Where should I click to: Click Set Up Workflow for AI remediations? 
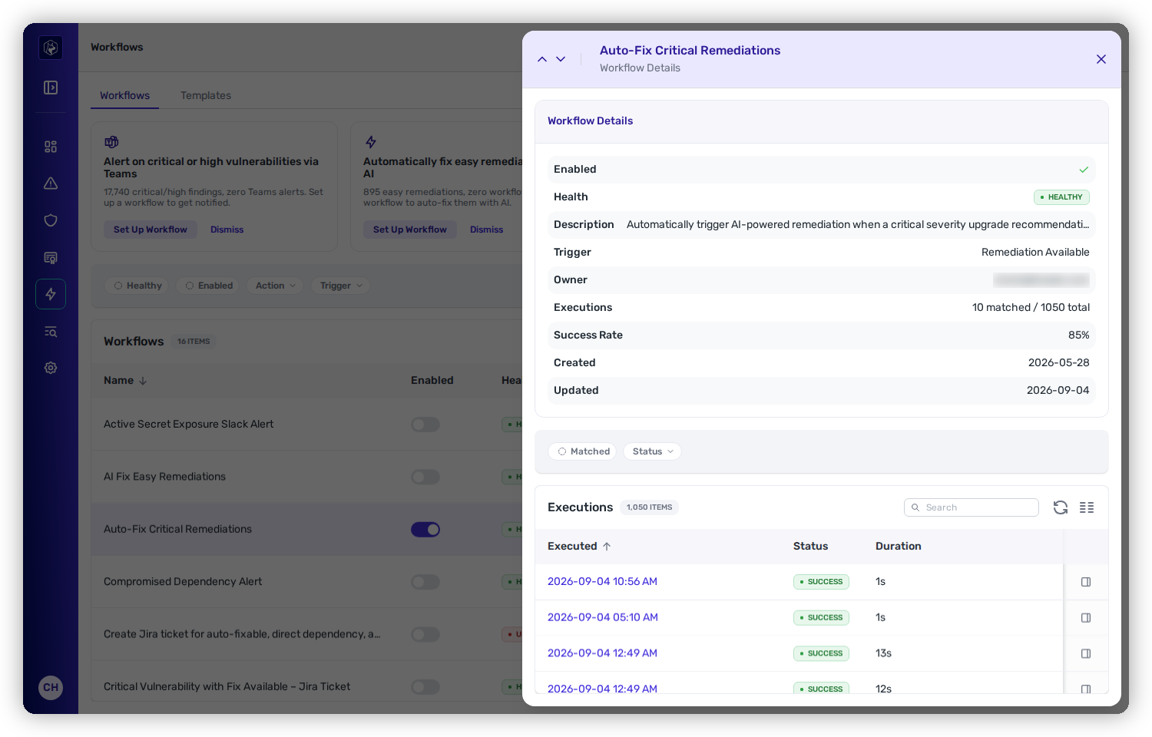pos(410,230)
